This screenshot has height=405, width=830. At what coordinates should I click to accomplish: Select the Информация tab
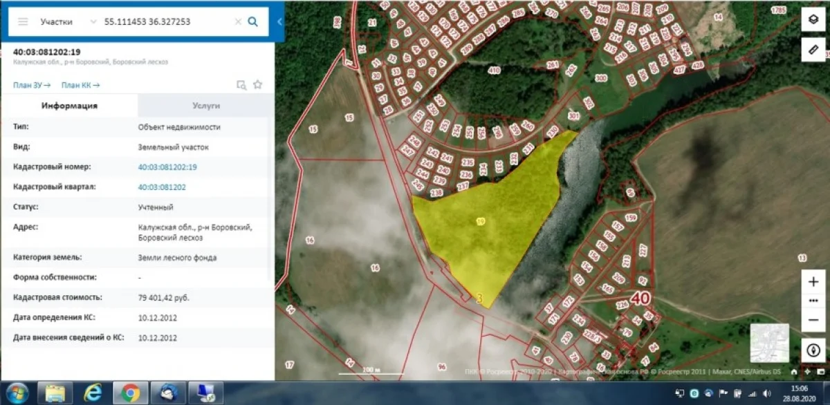[x=69, y=106]
